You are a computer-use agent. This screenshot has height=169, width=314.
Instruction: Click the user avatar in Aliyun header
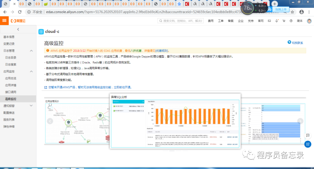pos(309,21)
